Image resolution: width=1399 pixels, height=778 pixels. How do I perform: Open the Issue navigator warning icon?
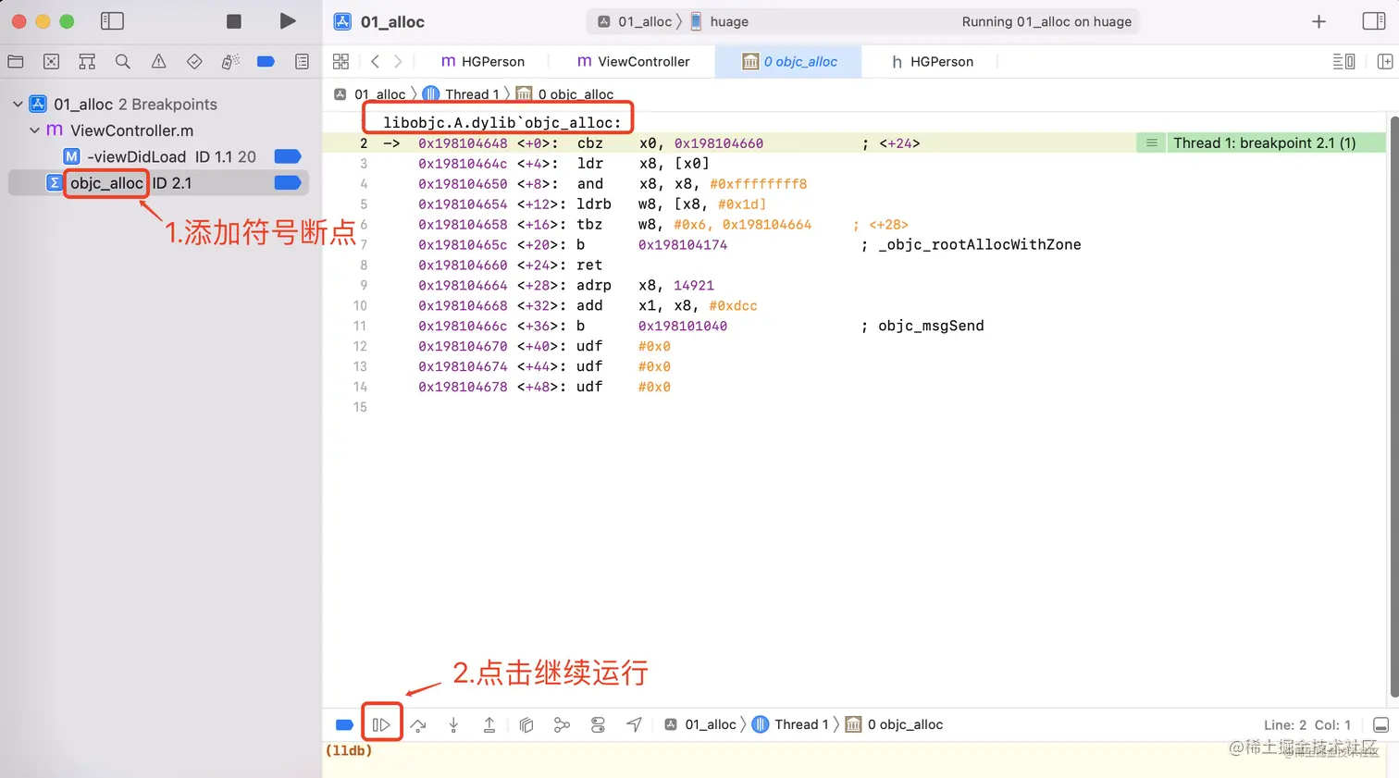(158, 61)
